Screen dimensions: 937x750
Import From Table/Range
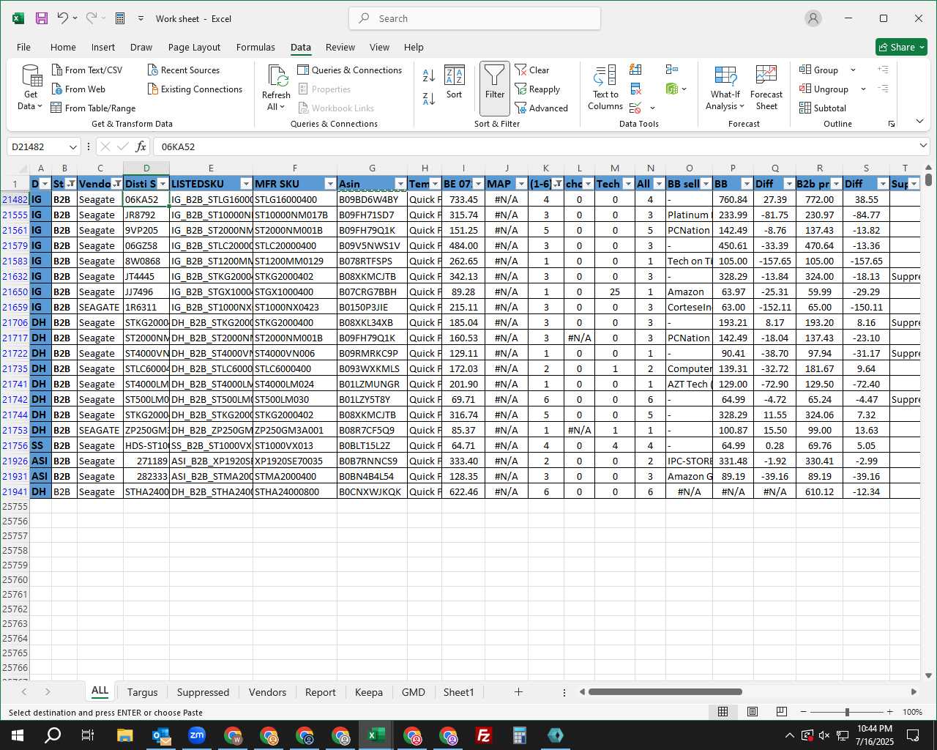tap(93, 108)
